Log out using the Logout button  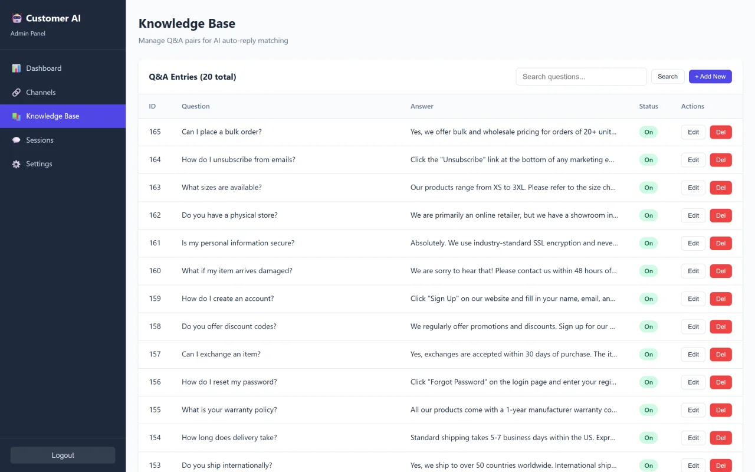(63, 455)
